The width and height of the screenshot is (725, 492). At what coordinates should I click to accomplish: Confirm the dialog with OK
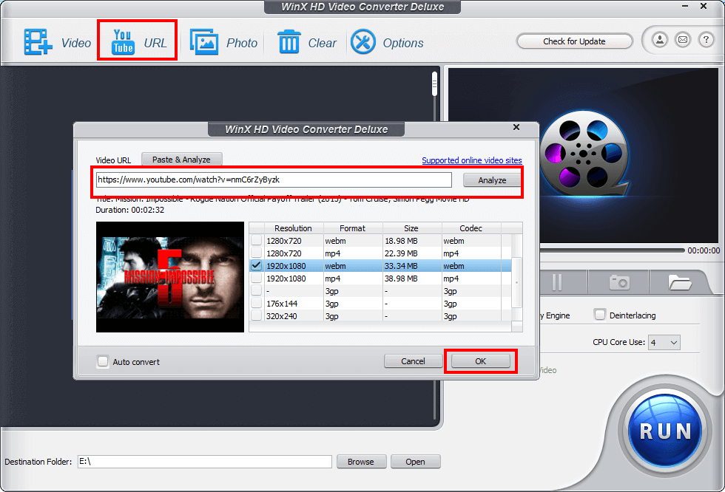click(x=480, y=361)
